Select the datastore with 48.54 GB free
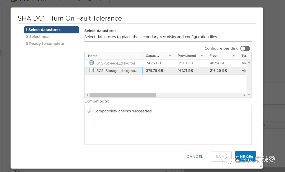Image resolution: width=285 pixels, height=172 pixels. pyautogui.click(x=217, y=63)
